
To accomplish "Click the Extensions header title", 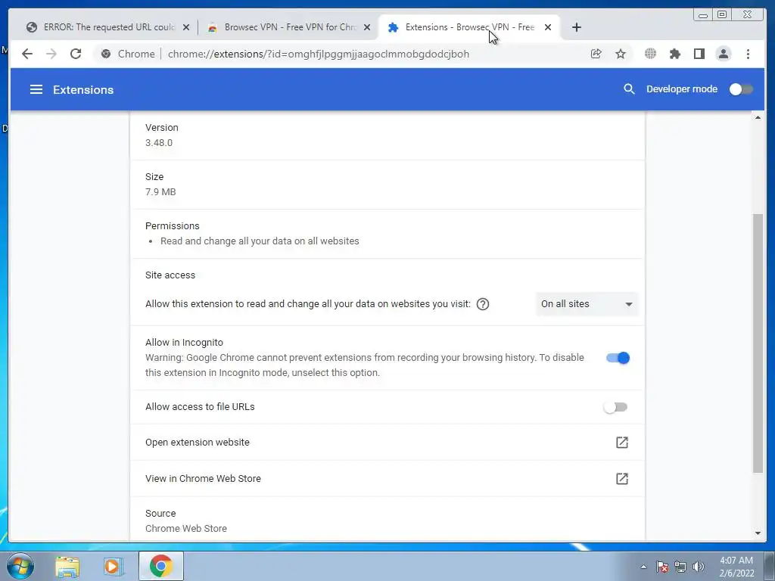I will coord(83,89).
